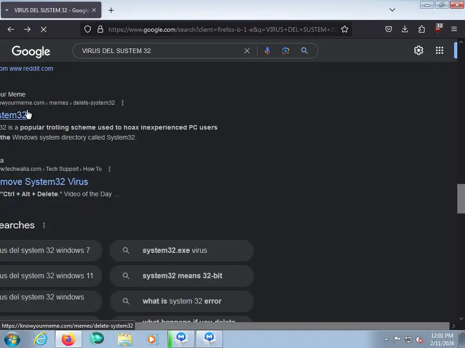Open the extensions puzzle icon
Screen dimensions: 465x348
[421, 29]
